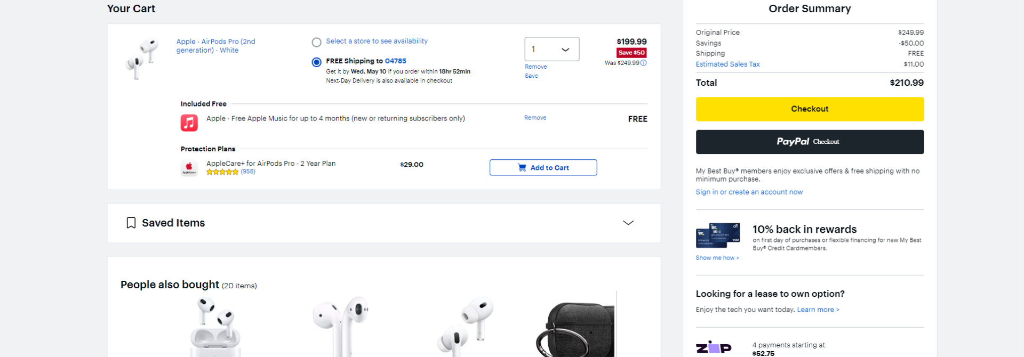
Task: Open the info icon next to Was $249.99
Action: (643, 62)
